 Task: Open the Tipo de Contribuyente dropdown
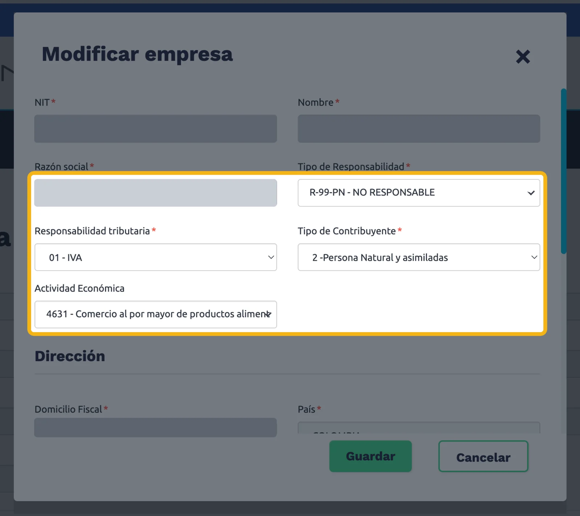[419, 257]
